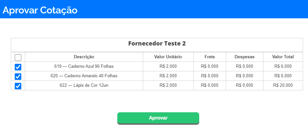Click the R$ 20,000 total value cell
This screenshot has height=128, width=308.
(283, 85)
